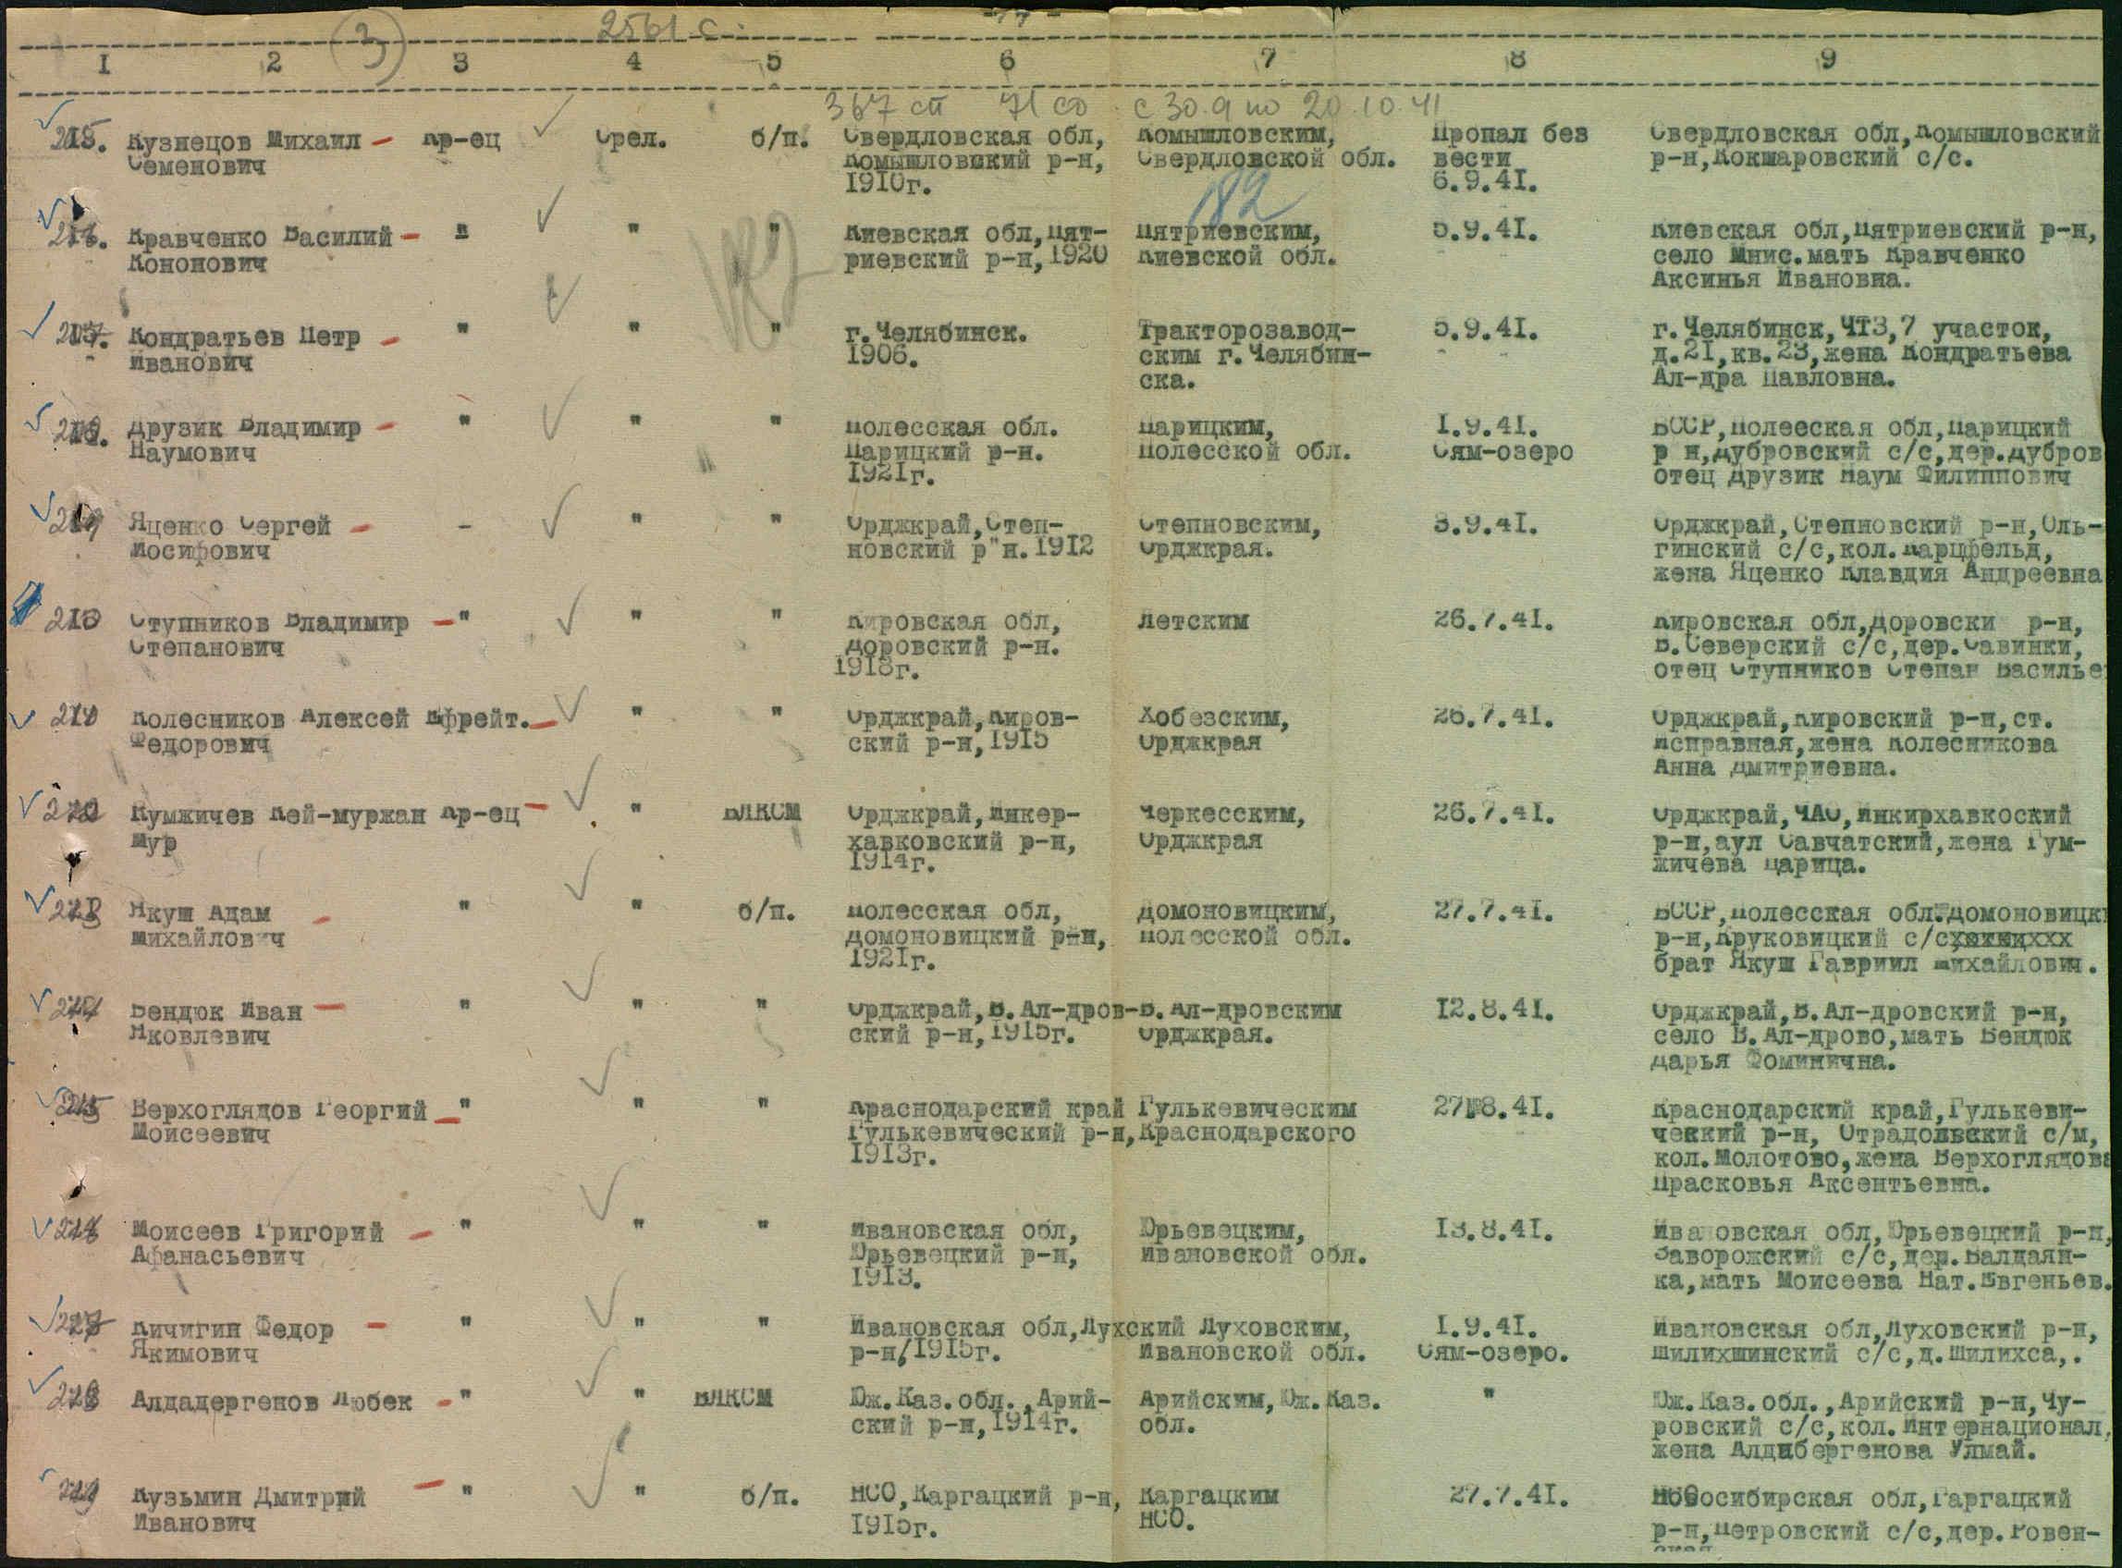Screen dimensions: 2122x1568
Task: Click the rank "Ефрейт." in the Колесников row
Action: coord(477,719)
